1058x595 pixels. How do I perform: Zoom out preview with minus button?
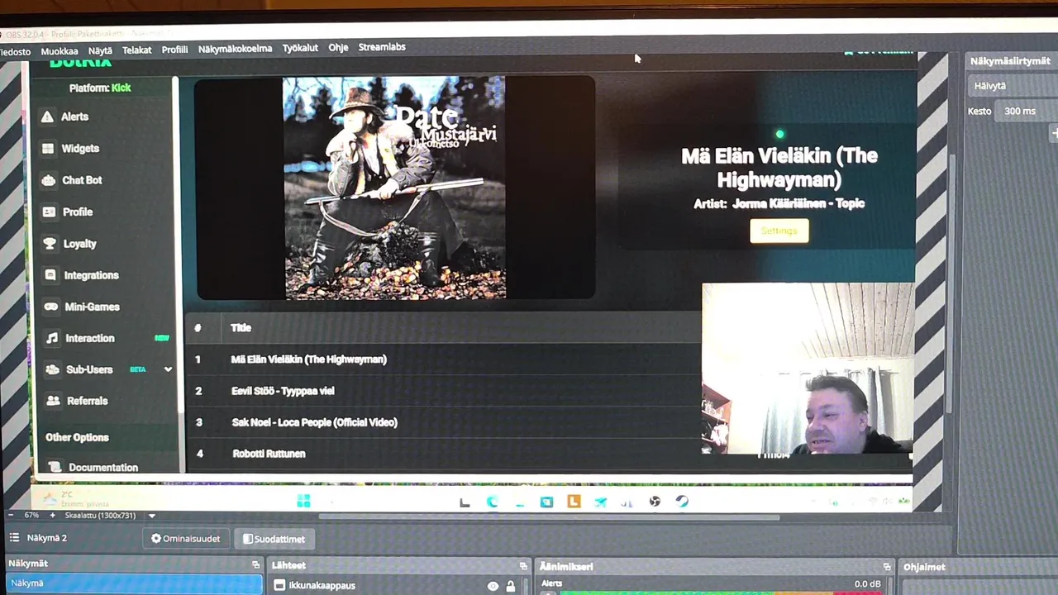tap(10, 515)
